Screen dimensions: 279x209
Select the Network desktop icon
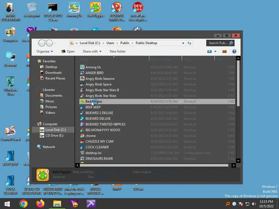(10, 60)
